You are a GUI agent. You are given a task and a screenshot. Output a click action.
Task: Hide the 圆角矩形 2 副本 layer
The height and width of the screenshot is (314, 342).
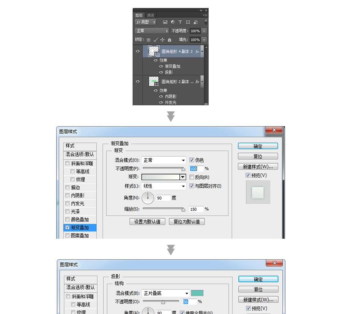pyautogui.click(x=138, y=81)
